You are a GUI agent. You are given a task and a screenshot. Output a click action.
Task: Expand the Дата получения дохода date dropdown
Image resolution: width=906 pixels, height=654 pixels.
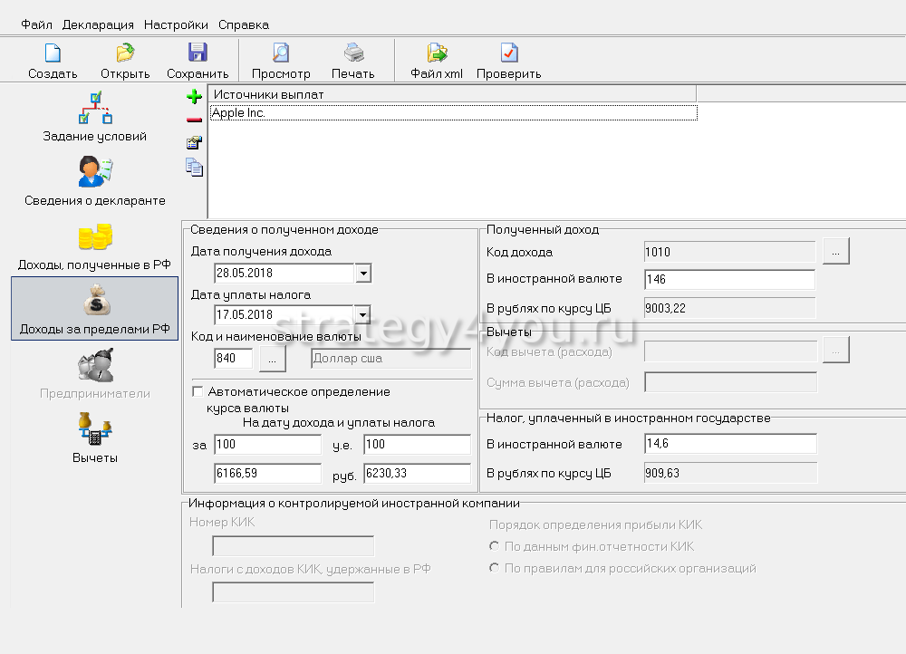click(362, 273)
